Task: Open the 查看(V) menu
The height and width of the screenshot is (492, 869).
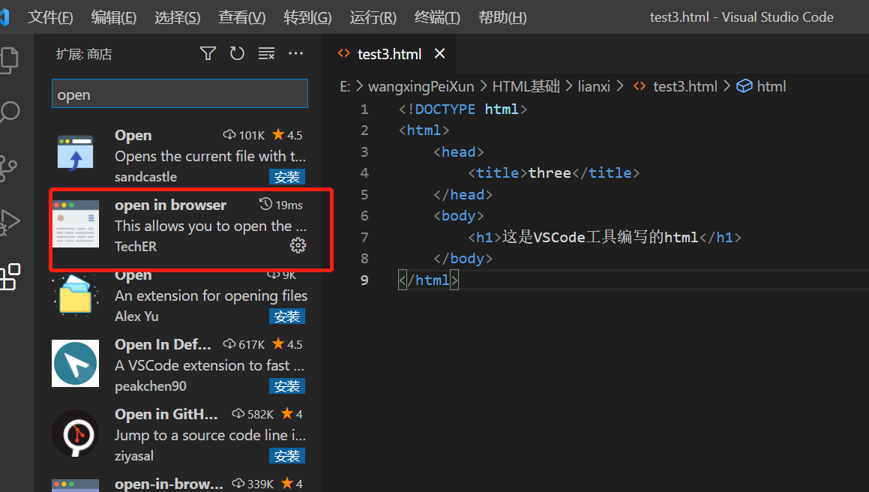Action: coord(241,18)
